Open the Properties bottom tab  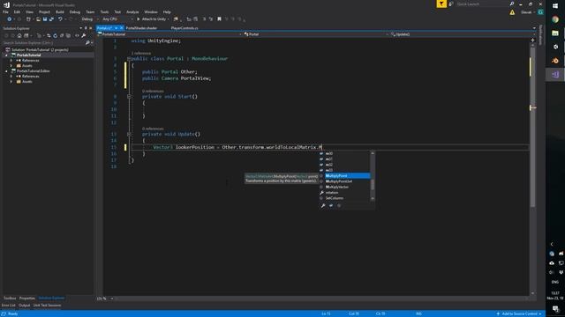[x=27, y=299]
